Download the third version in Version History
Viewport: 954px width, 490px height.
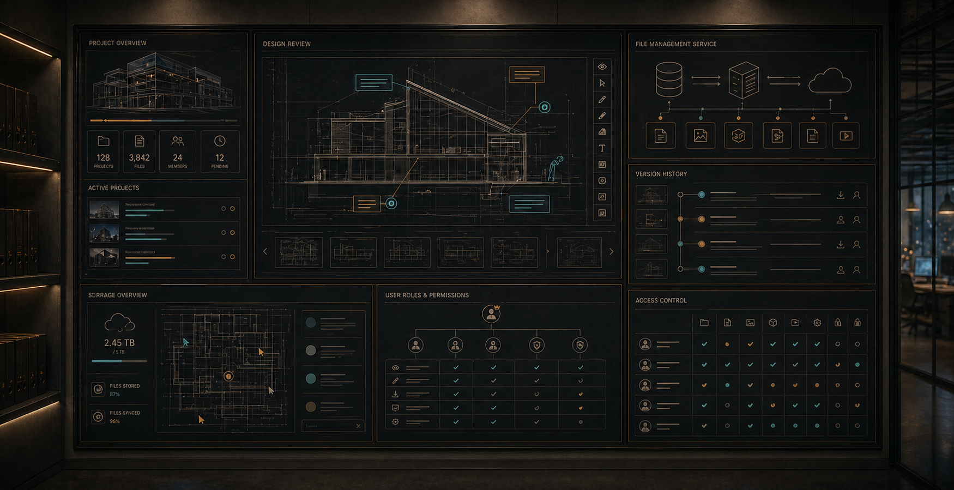[841, 245]
